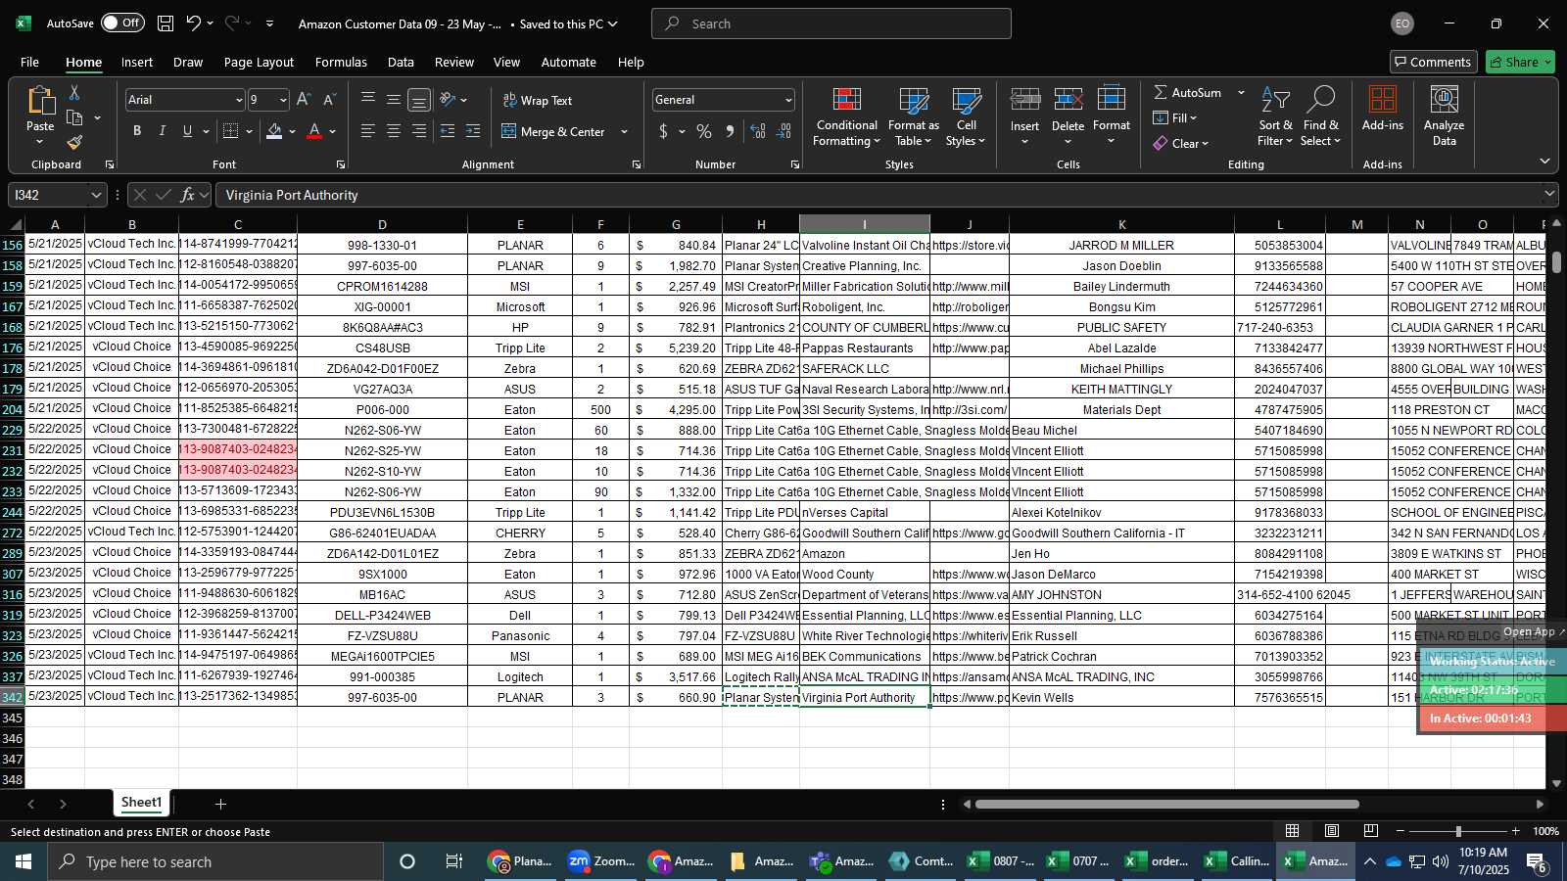
Task: Increase font size with larger A icon
Action: tap(304, 100)
